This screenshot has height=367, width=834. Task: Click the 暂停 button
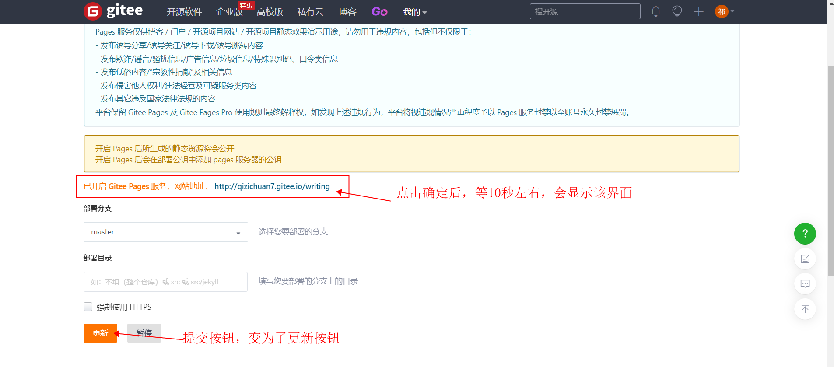(x=144, y=333)
